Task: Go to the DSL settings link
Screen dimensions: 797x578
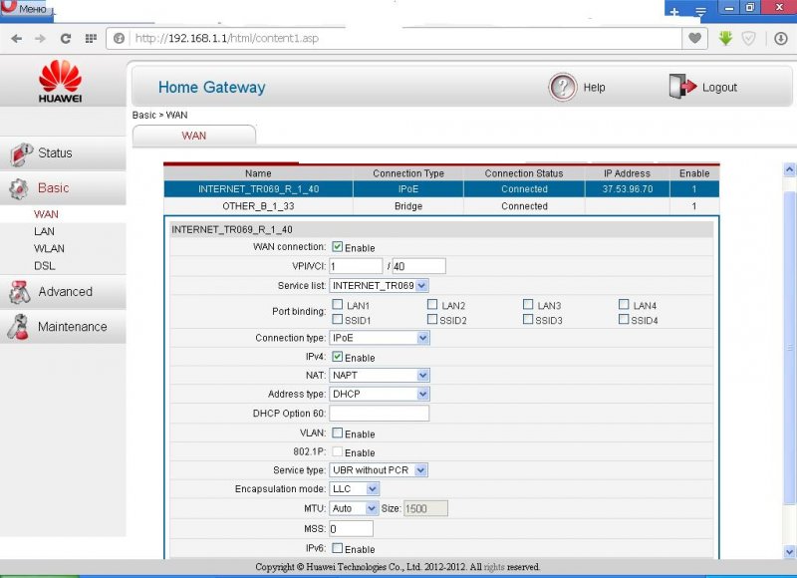Action: point(44,265)
